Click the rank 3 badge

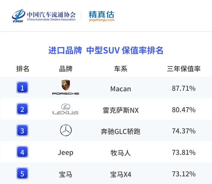(x=22, y=130)
